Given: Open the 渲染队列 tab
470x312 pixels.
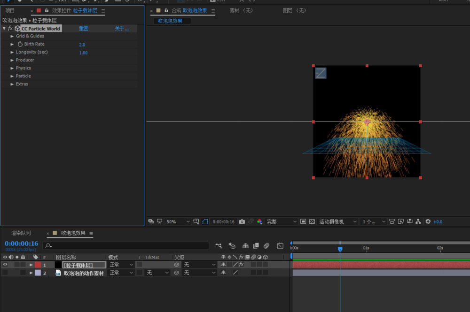Looking at the screenshot, I should point(21,233).
